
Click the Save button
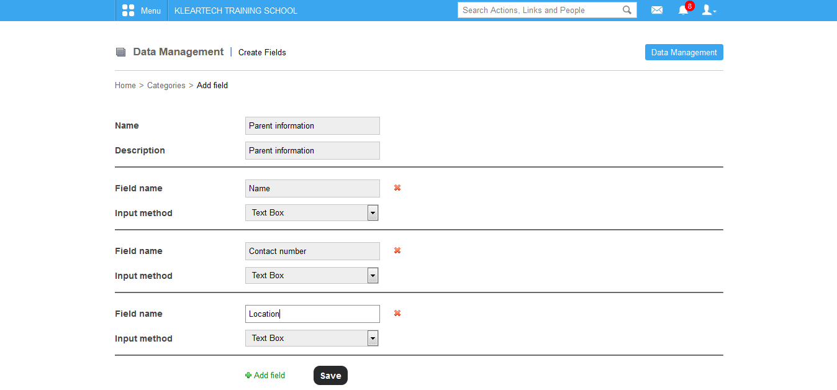pyautogui.click(x=330, y=375)
